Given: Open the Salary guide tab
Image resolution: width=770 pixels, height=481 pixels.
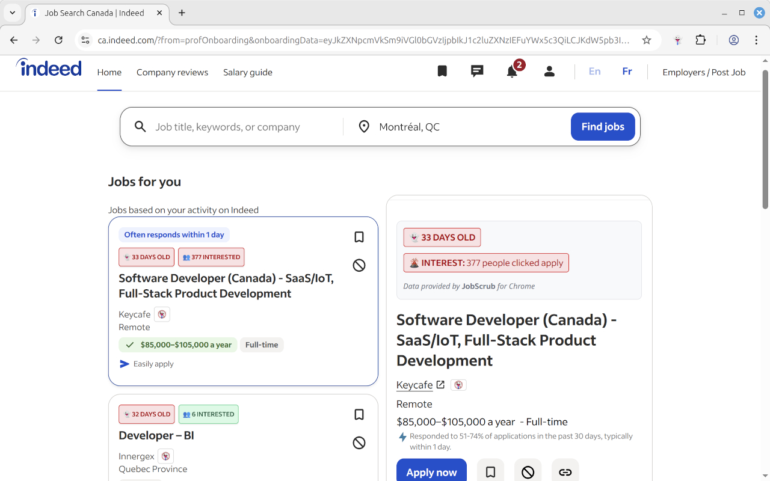Looking at the screenshot, I should click(x=248, y=72).
